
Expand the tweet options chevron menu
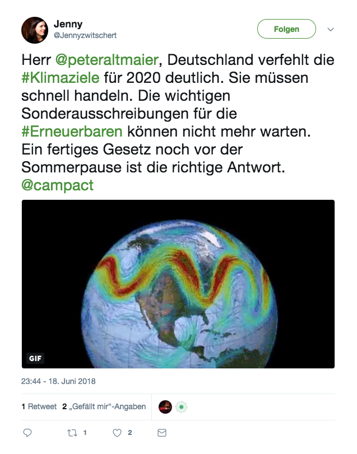click(x=331, y=29)
